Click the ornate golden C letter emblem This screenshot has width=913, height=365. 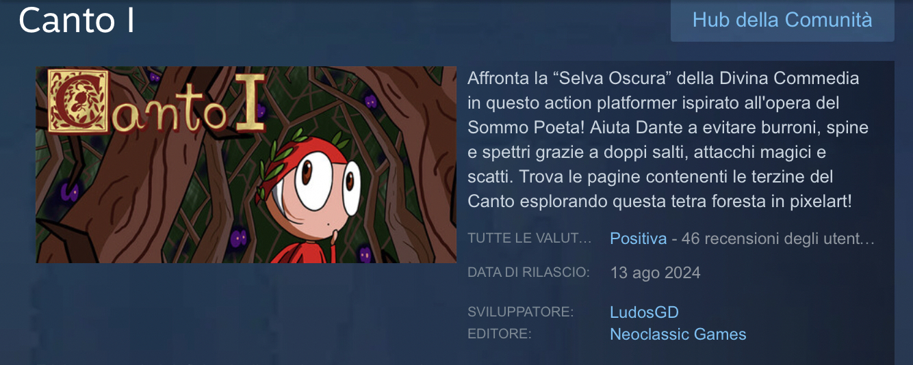[x=77, y=103]
